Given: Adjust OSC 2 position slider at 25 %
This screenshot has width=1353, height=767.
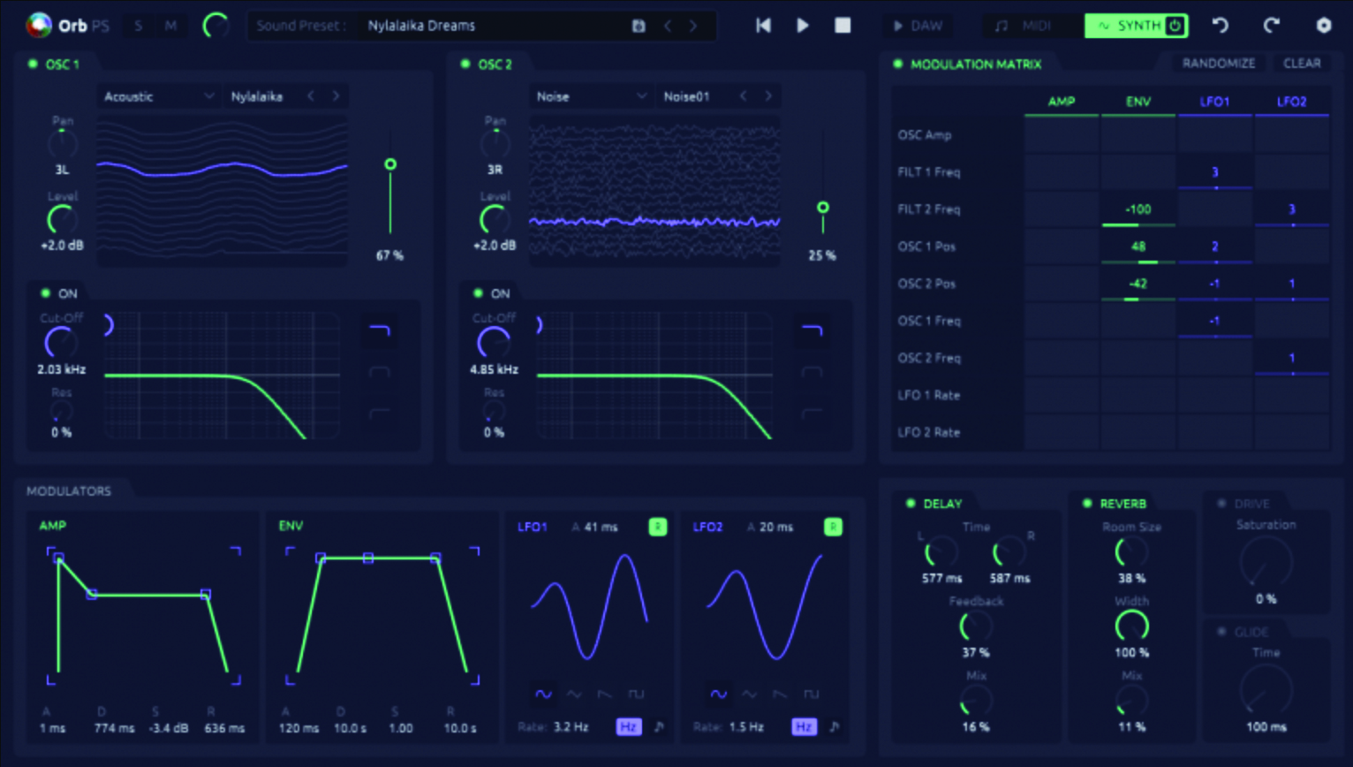Looking at the screenshot, I should click(823, 208).
